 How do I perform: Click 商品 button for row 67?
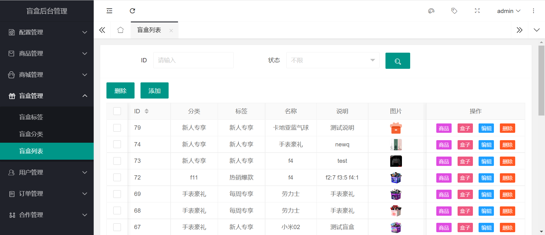click(x=444, y=228)
